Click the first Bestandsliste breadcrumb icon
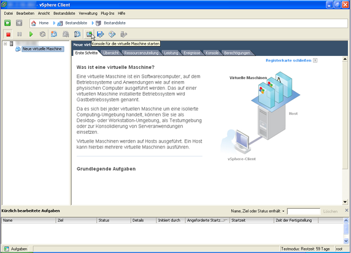The image size is (351, 253). [x=60, y=23]
